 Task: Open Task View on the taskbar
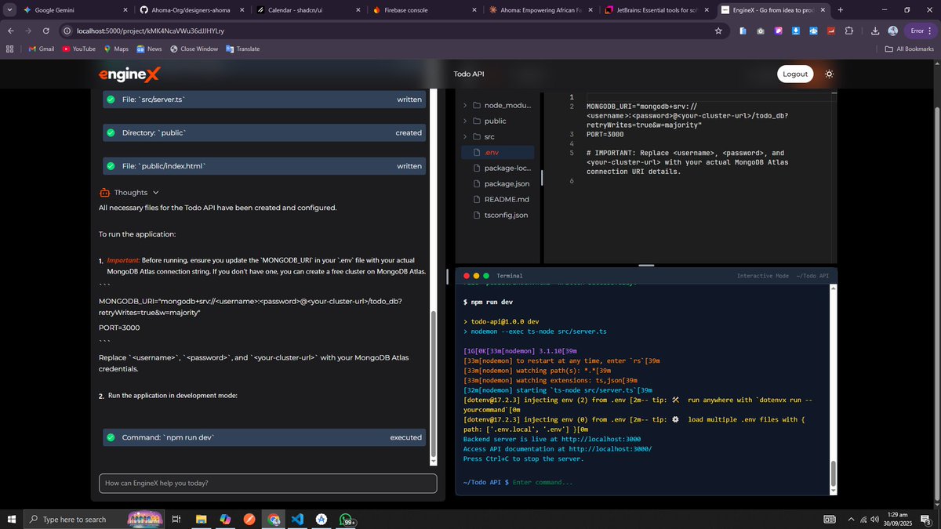[x=176, y=519]
